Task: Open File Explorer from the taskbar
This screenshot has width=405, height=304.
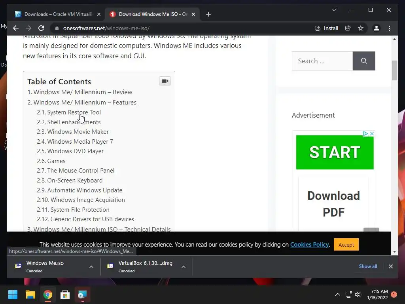Action: pos(30,294)
